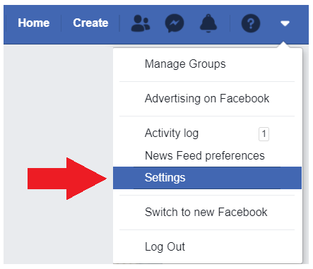The height and width of the screenshot is (269, 313).
Task: Open the Quick Help question mark icon
Action: 251,23
